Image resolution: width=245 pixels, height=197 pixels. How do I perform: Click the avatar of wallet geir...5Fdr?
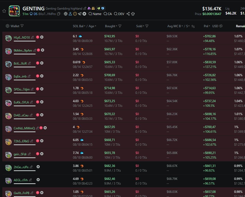[x=9, y=155]
